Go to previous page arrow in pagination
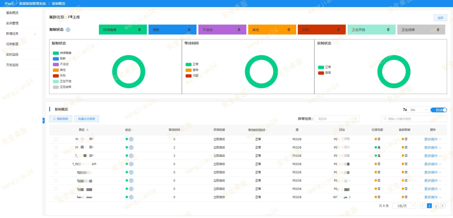Screen dimensions: 453x218 (423, 206)
